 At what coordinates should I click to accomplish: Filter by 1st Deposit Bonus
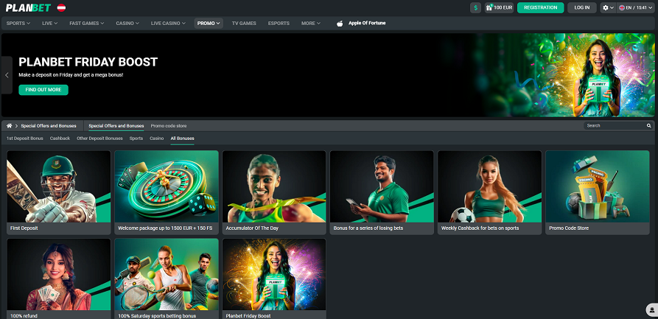coord(25,138)
